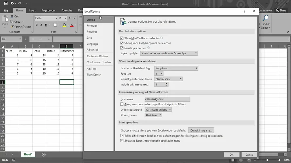Viewport: 291px width, 163px height.
Task: Open the Clipboard group dialog launcher
Action: pyautogui.click(x=32, y=32)
